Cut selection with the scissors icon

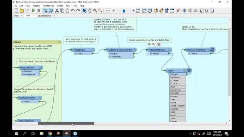point(57,11)
